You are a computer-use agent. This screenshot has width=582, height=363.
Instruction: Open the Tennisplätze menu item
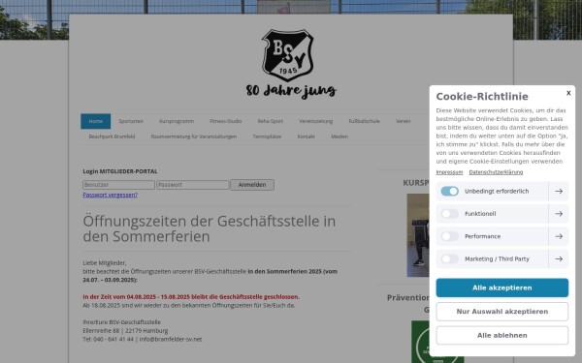click(267, 136)
